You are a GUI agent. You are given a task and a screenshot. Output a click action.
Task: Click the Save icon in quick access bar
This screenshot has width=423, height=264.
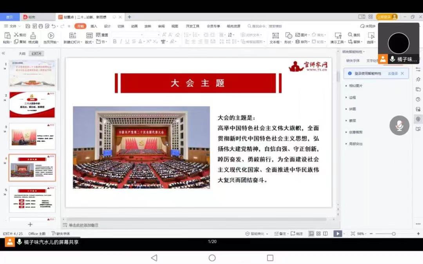tap(28, 26)
